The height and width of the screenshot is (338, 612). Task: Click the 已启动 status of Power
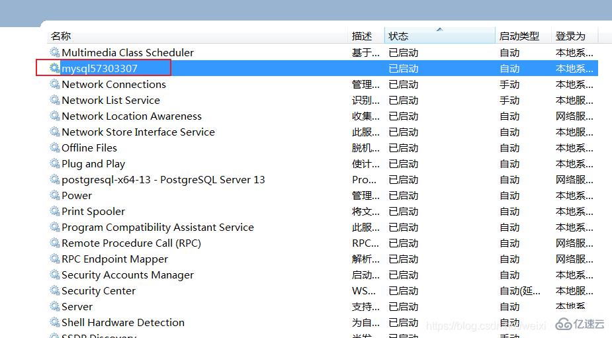[x=403, y=196]
